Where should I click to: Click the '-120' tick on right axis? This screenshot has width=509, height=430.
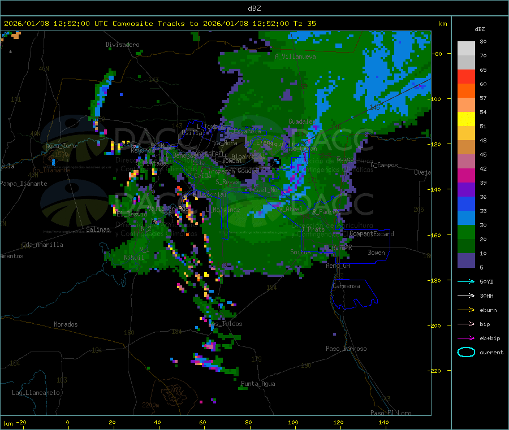point(435,144)
